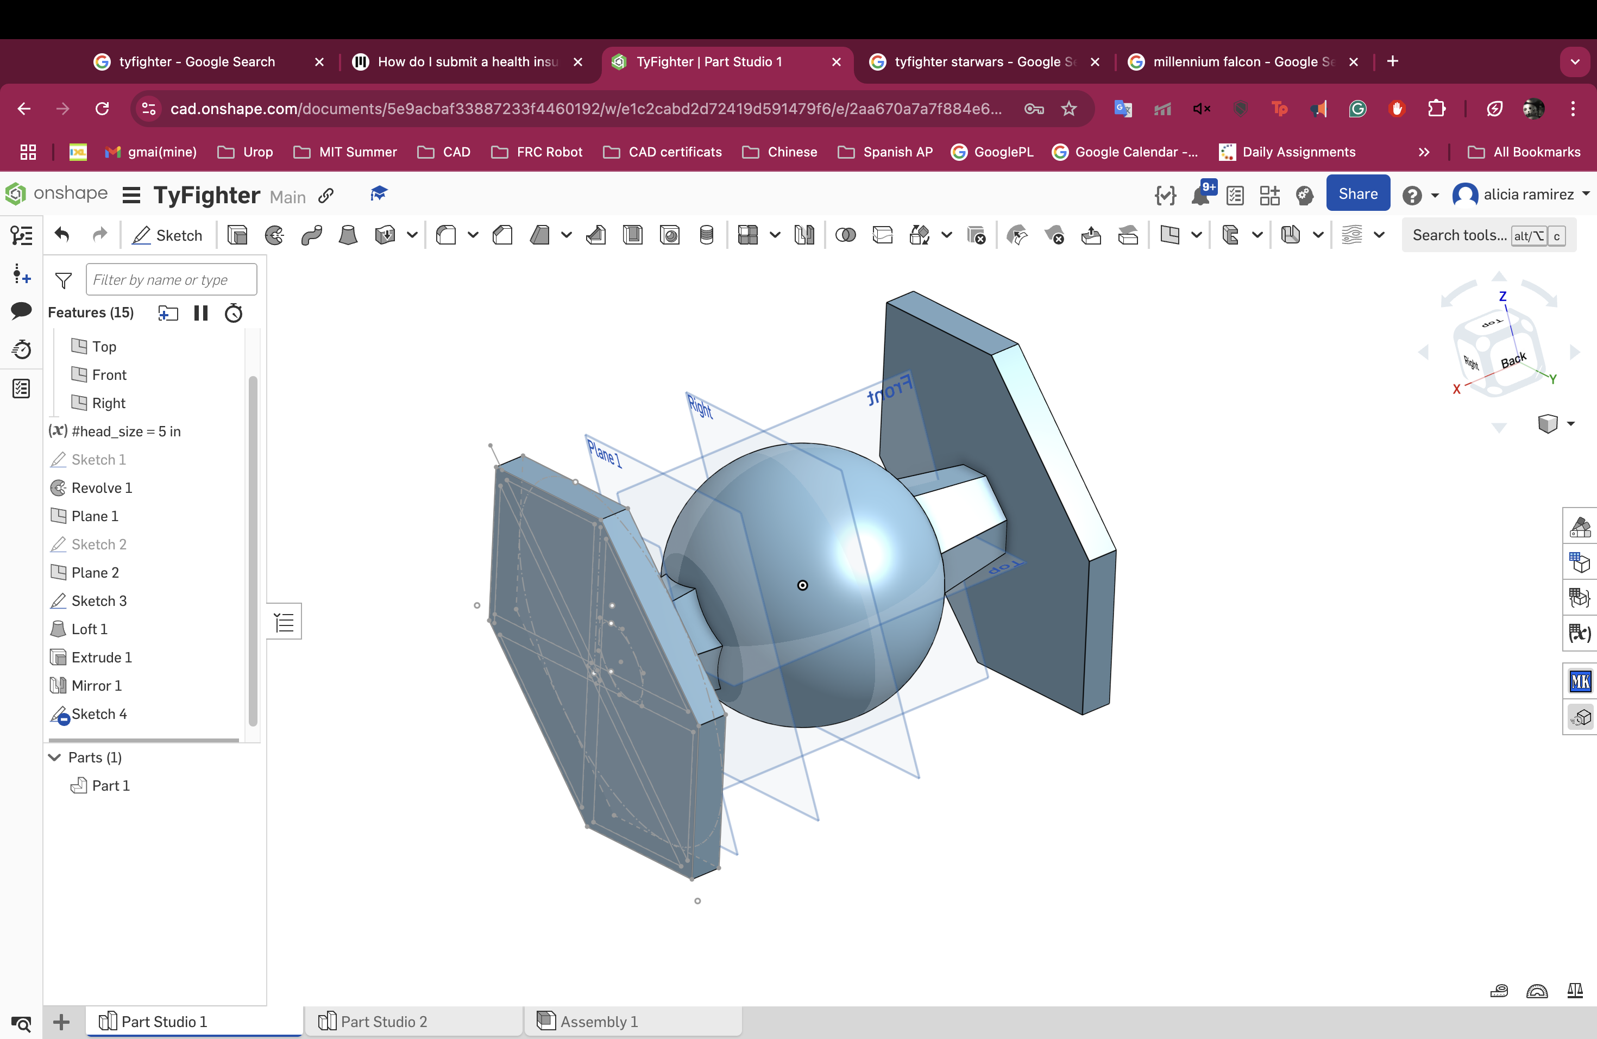
Task: Select the Split tool
Action: [882, 236]
